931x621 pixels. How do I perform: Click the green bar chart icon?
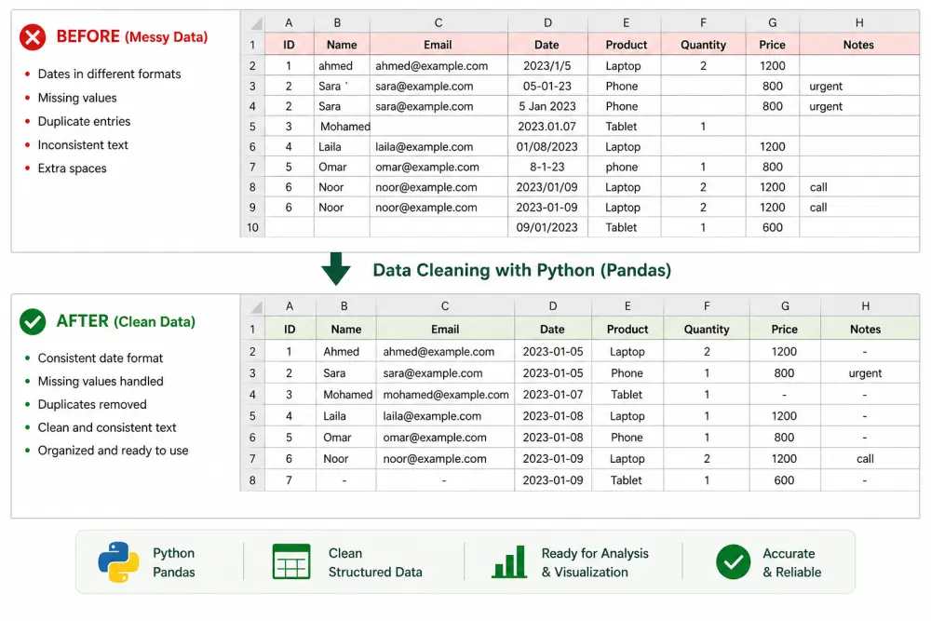click(x=509, y=561)
